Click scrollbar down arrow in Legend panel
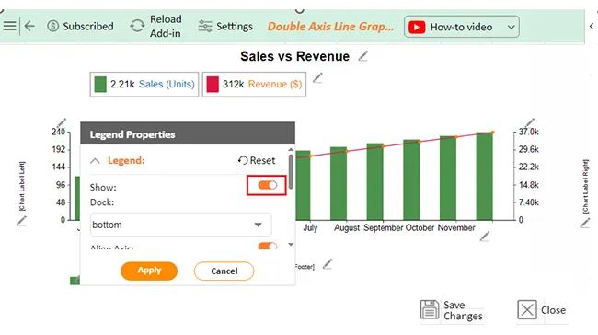Screen dimensions: 598x335 (x=291, y=245)
